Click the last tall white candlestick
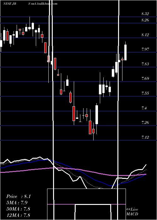157x220 pixels. [x=126, y=52]
